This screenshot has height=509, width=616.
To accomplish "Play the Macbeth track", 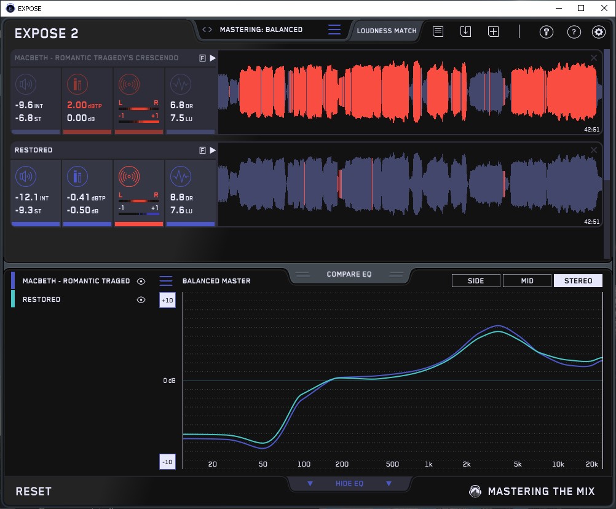I will coord(213,58).
